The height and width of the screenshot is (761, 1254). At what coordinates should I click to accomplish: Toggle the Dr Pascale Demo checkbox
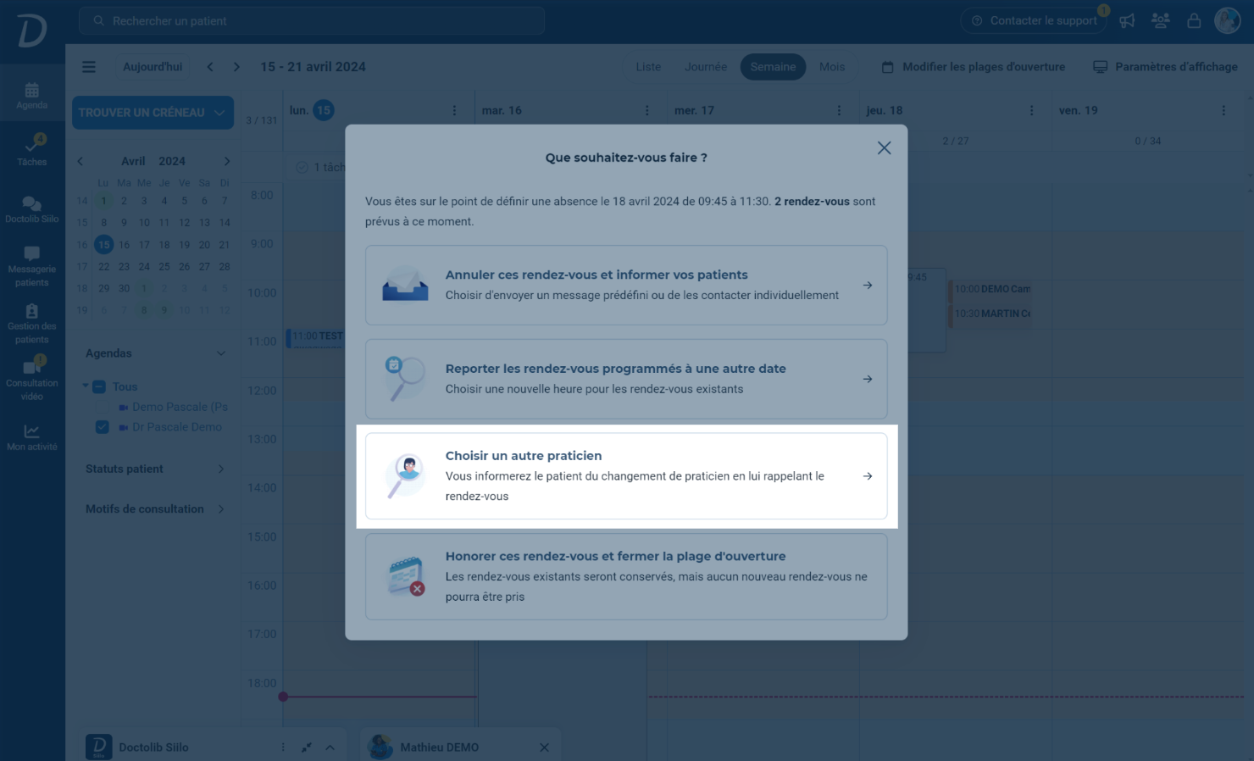103,427
